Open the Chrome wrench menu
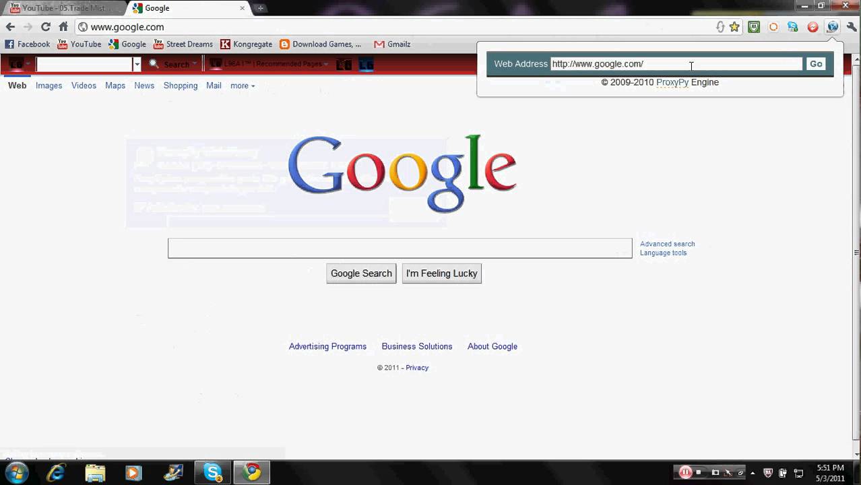 tap(852, 27)
